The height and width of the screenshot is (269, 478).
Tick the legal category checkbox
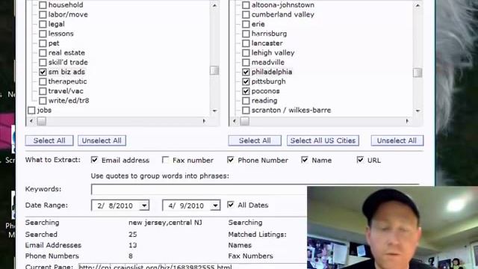[x=43, y=24]
